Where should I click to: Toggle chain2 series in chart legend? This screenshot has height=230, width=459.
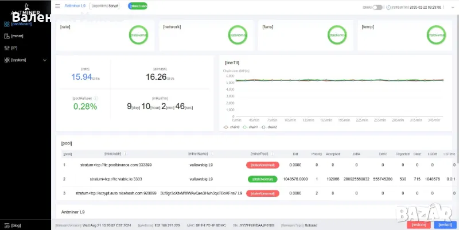266,127
